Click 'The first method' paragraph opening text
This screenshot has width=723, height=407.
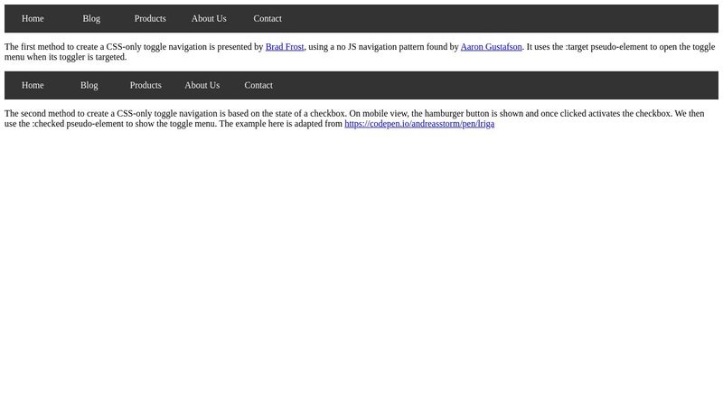coord(36,47)
